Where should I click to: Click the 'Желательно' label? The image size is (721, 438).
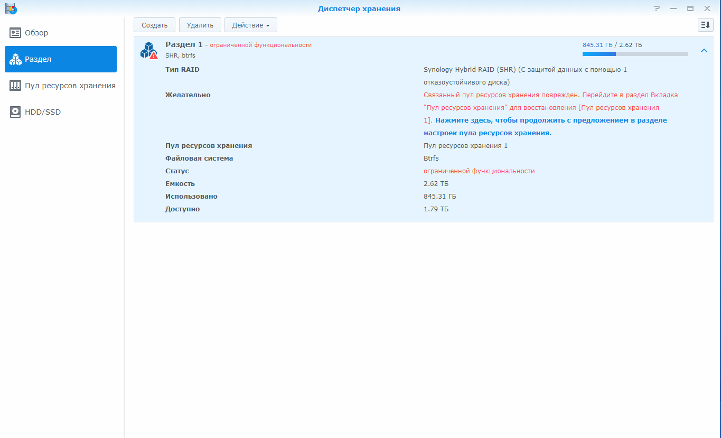click(x=188, y=95)
